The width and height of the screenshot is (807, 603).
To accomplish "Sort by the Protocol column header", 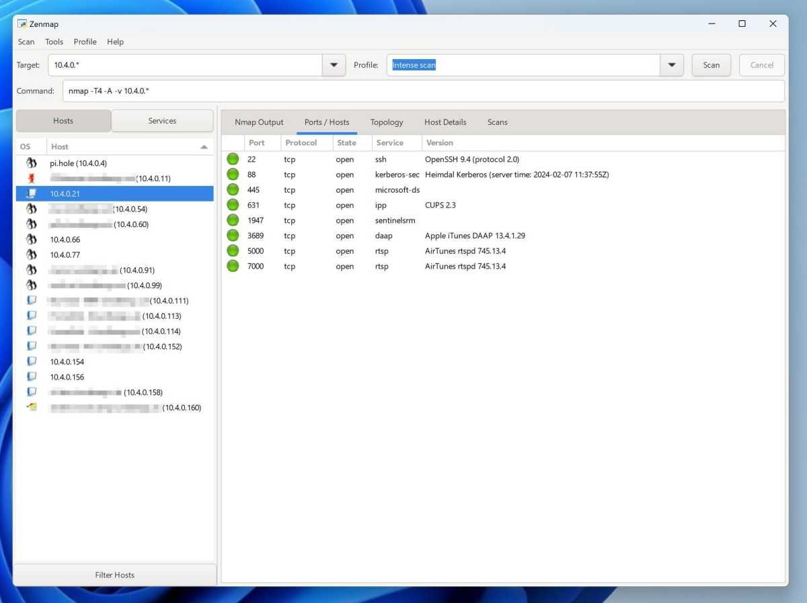I will pyautogui.click(x=307, y=142).
